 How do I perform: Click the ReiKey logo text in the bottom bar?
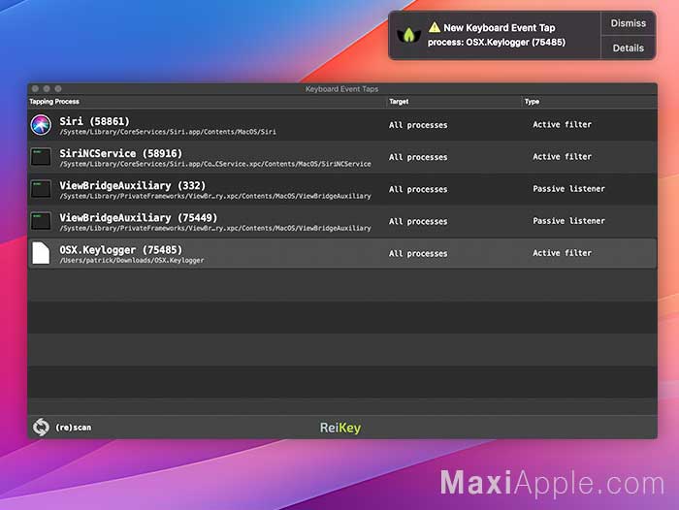tap(340, 428)
